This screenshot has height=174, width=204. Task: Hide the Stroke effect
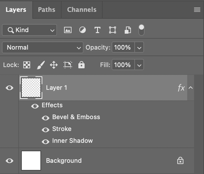pyautogui.click(x=45, y=130)
